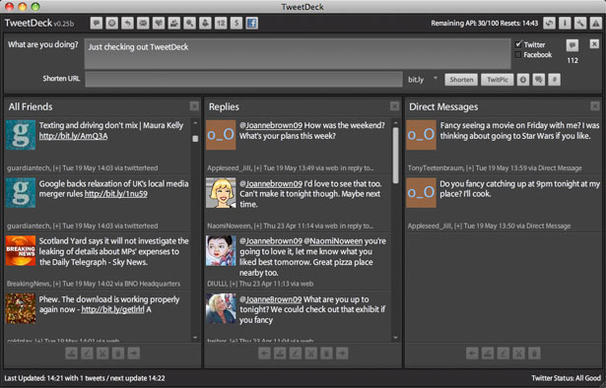The width and height of the screenshot is (606, 388).
Task: Click the double speech-bubble icon beside TwitPic
Action: coord(538,80)
